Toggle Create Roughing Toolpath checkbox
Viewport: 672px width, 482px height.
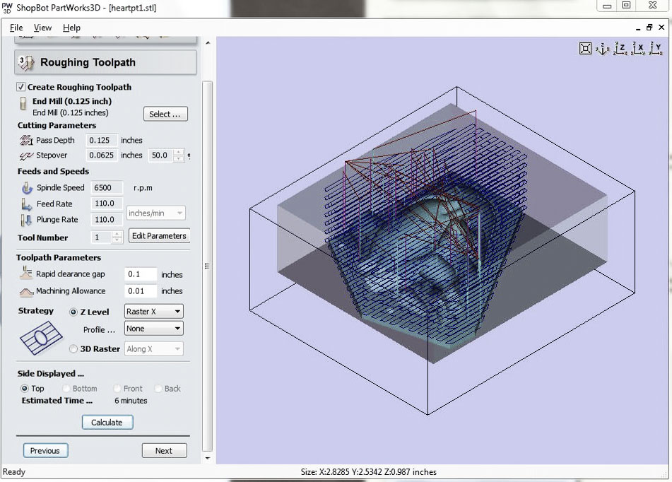point(20,87)
